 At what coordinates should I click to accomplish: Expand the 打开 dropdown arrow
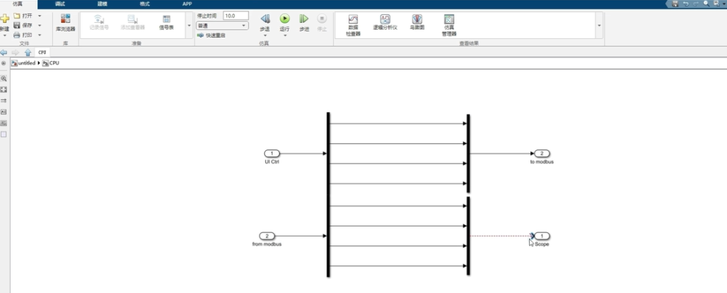[x=40, y=15]
